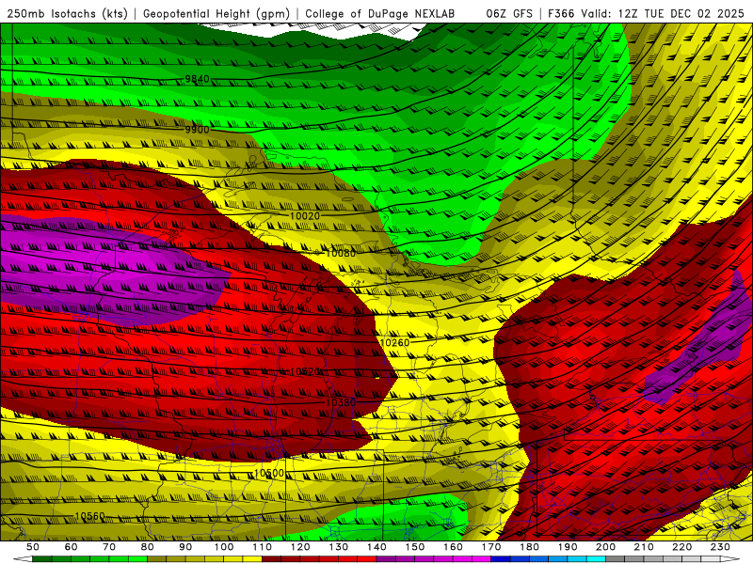Click the 150 legend scale number
Screen dimensions: 753x564
(x=414, y=547)
